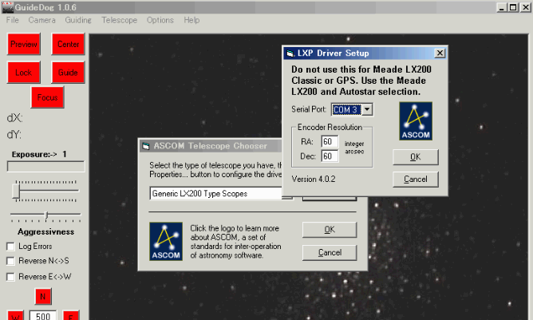Click Cancel in ASCOM Telescope Chooser
The image size is (533, 320).
(x=330, y=253)
